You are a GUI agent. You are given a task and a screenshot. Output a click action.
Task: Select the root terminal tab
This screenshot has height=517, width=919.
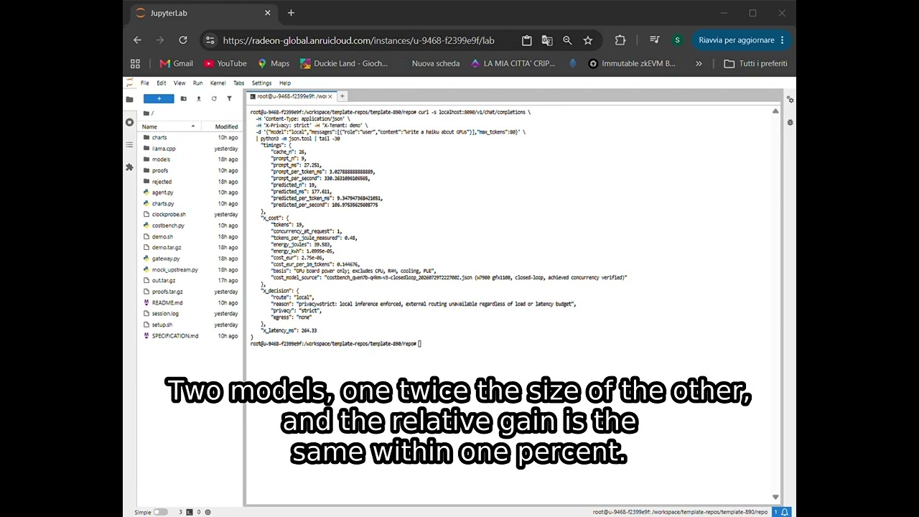[x=290, y=96]
